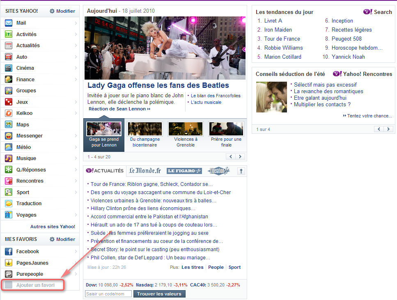Switch to the Le Monde.fr tab

pos(145,171)
